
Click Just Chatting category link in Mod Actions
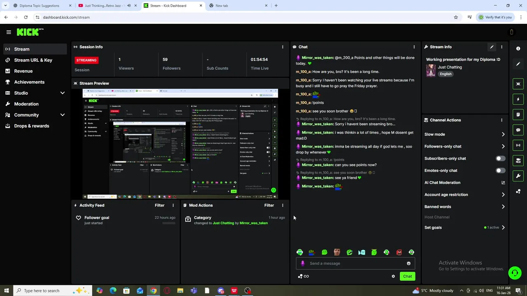click(x=223, y=223)
